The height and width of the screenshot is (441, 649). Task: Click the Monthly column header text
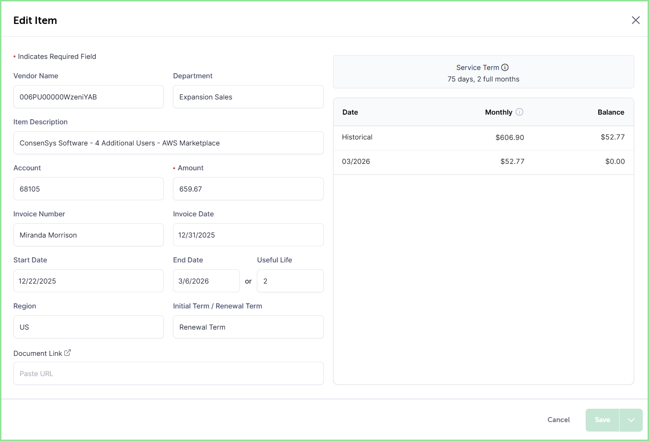pos(499,112)
